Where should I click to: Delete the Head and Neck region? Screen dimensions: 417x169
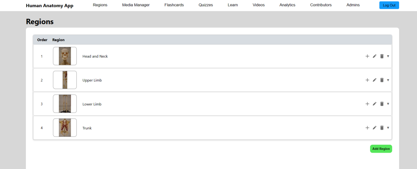(x=382, y=56)
